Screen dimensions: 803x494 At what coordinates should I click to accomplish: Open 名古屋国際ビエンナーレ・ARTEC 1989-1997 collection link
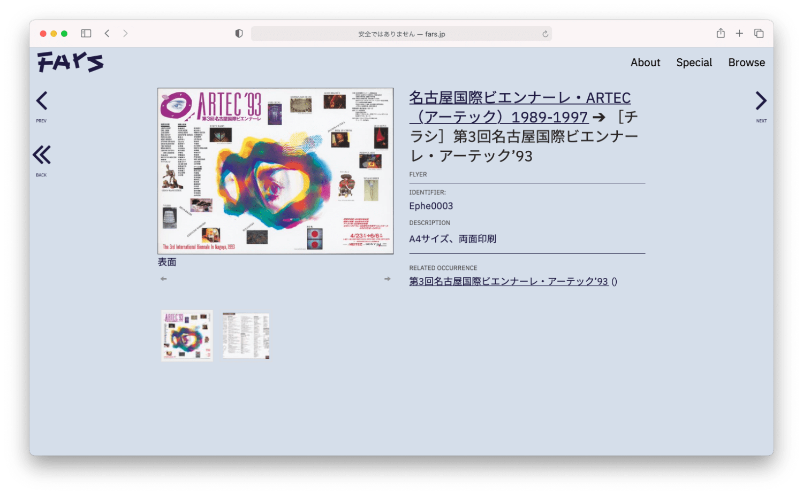click(x=520, y=107)
